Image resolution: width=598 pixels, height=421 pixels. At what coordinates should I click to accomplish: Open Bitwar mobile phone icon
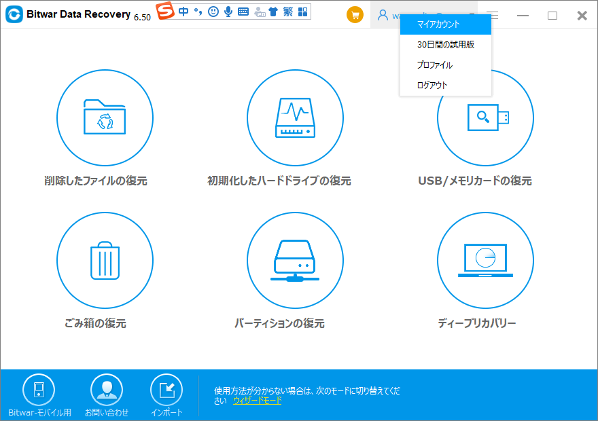tap(39, 390)
